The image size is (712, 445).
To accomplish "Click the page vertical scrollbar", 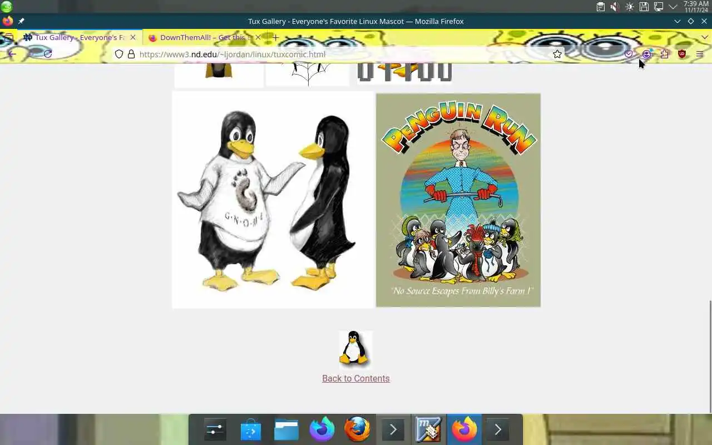I will 710,356.
